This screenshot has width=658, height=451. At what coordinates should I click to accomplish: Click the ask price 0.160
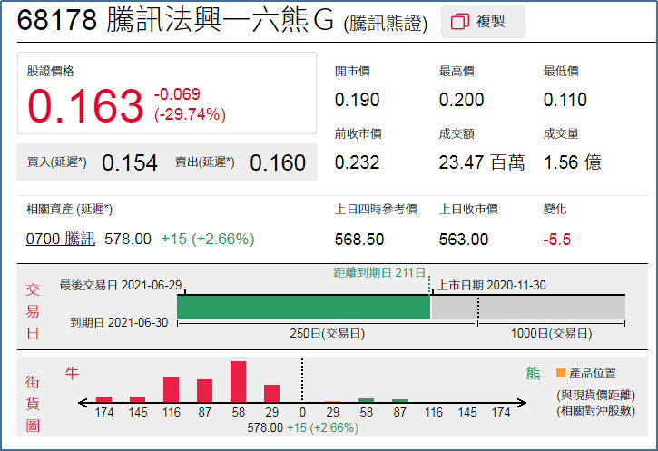coord(278,162)
